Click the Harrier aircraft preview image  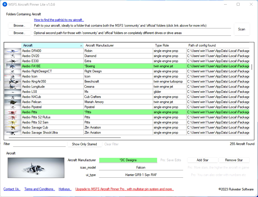tap(36, 168)
